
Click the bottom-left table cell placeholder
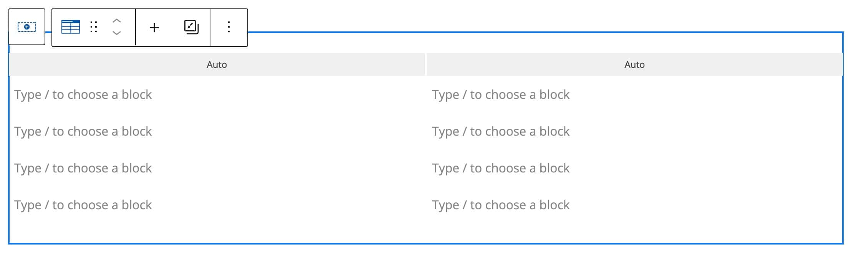pyautogui.click(x=83, y=205)
